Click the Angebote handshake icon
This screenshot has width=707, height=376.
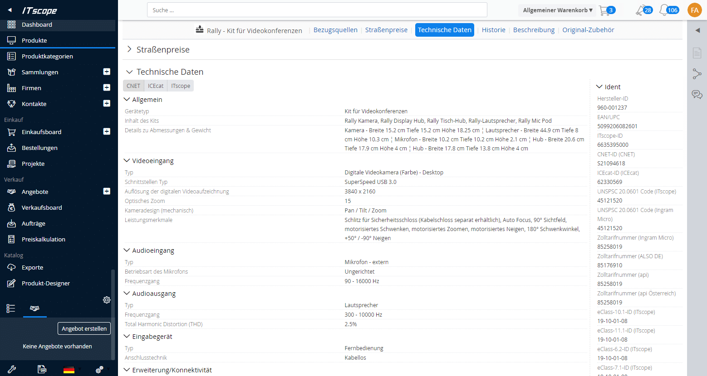[x=11, y=192]
